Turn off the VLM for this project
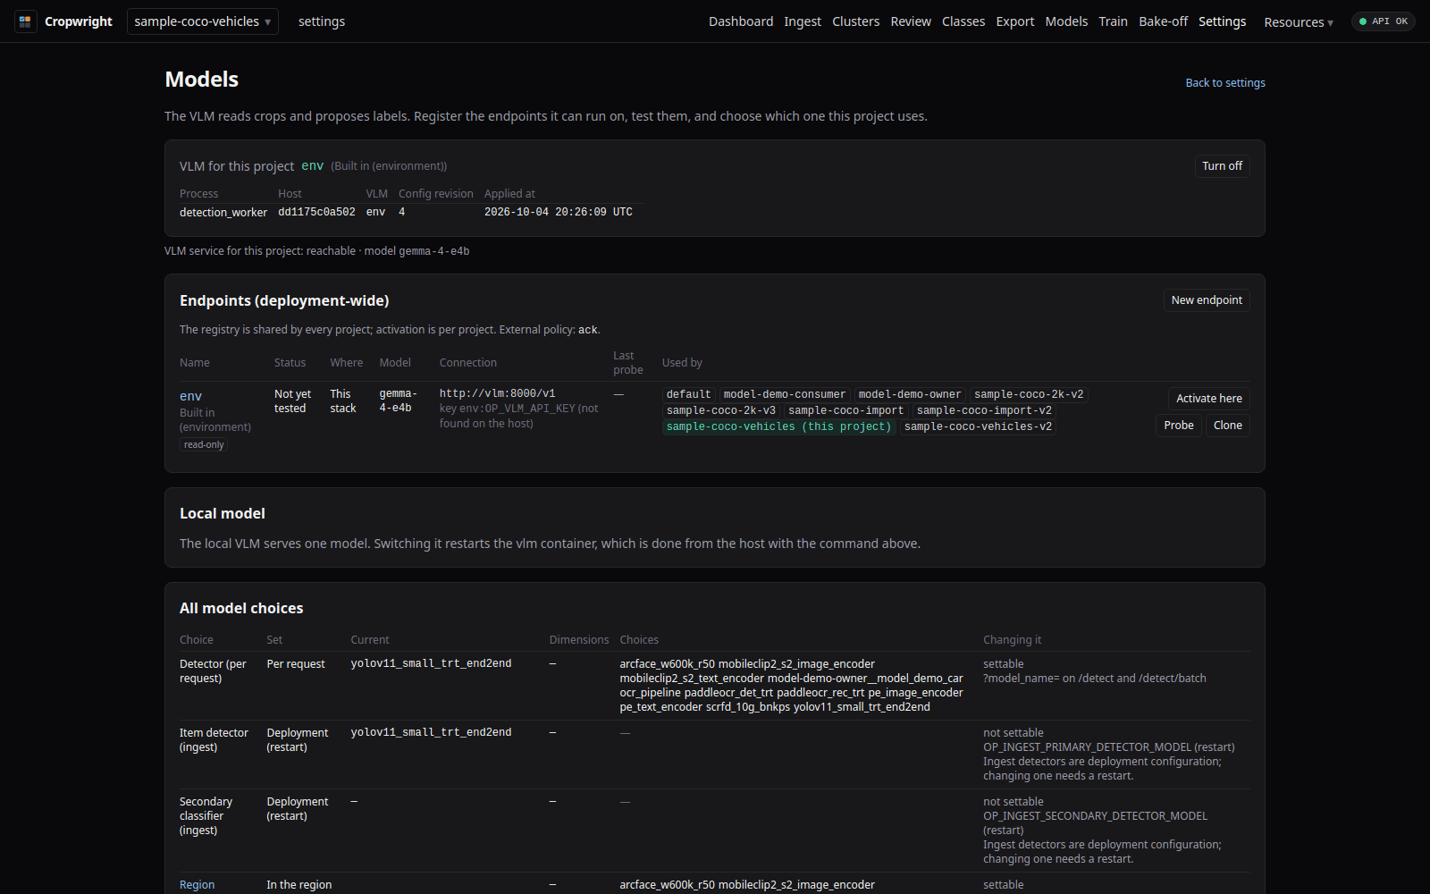This screenshot has width=1430, height=894. (1222, 166)
